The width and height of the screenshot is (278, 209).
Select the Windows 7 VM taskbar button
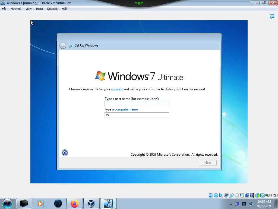(x=108, y=204)
